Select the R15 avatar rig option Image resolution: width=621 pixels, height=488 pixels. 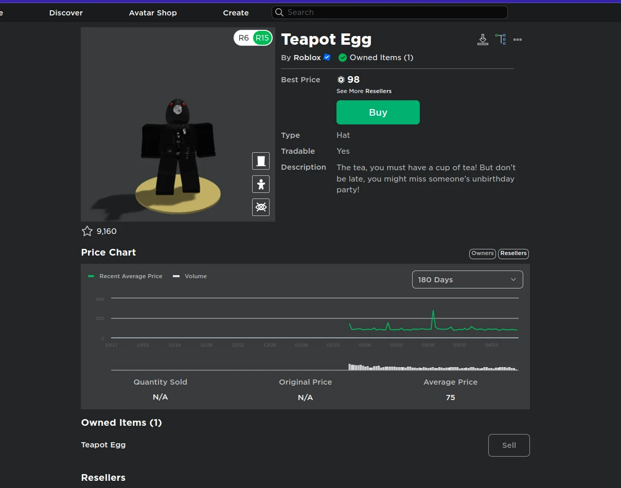(262, 38)
